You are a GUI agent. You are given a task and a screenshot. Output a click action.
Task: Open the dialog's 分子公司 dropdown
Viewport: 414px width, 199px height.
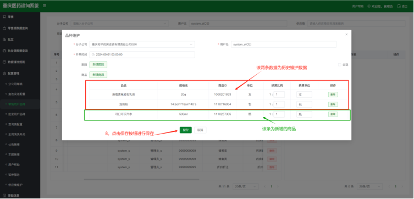[x=142, y=45]
